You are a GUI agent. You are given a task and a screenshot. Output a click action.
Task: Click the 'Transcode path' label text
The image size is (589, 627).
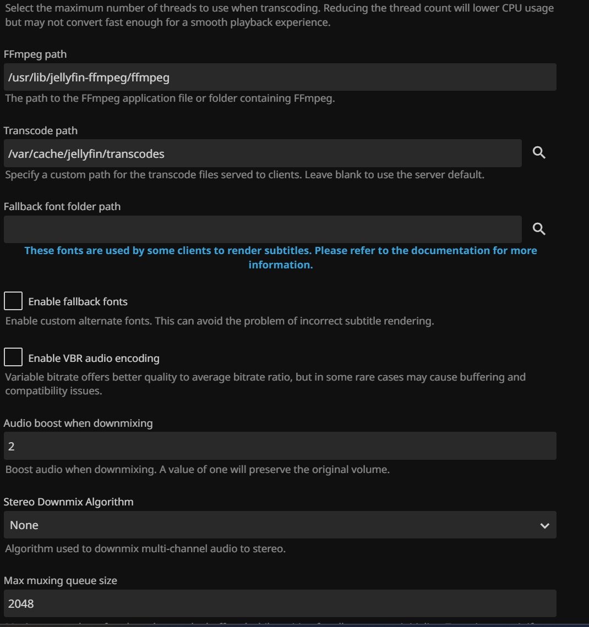[41, 130]
